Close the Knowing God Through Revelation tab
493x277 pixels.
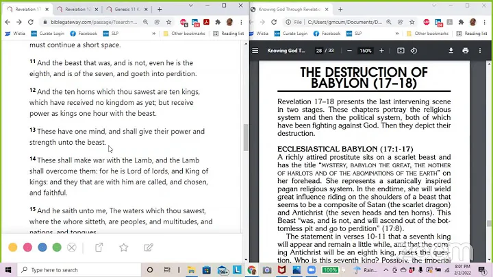327,10
